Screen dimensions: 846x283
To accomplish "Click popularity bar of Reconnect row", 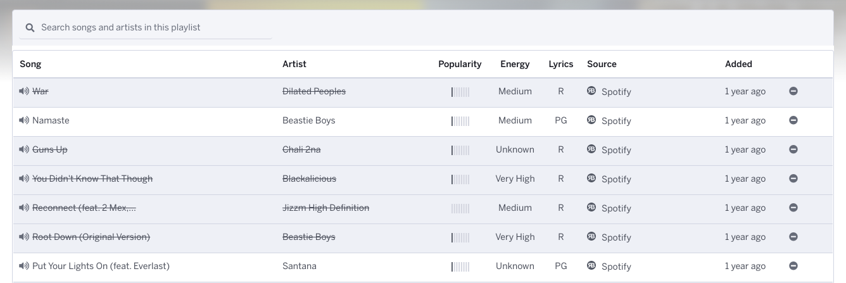I will (x=460, y=208).
